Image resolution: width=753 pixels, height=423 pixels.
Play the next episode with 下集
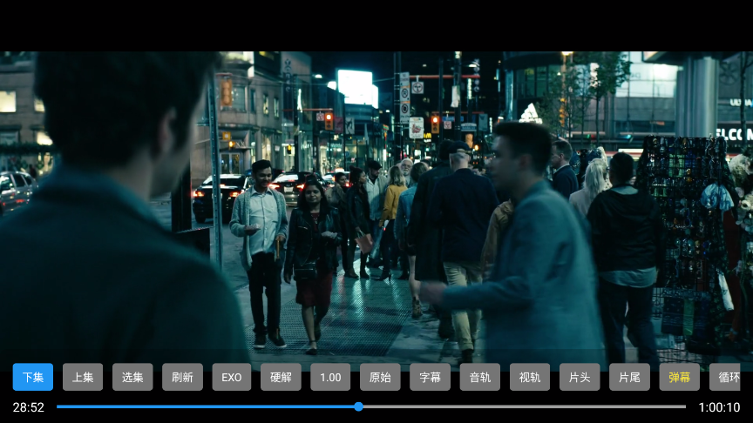click(33, 377)
